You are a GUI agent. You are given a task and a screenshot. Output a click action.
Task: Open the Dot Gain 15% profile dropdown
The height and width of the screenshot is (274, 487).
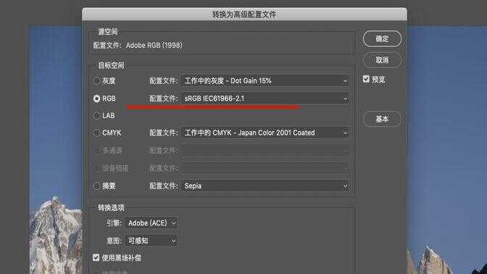coord(265,80)
